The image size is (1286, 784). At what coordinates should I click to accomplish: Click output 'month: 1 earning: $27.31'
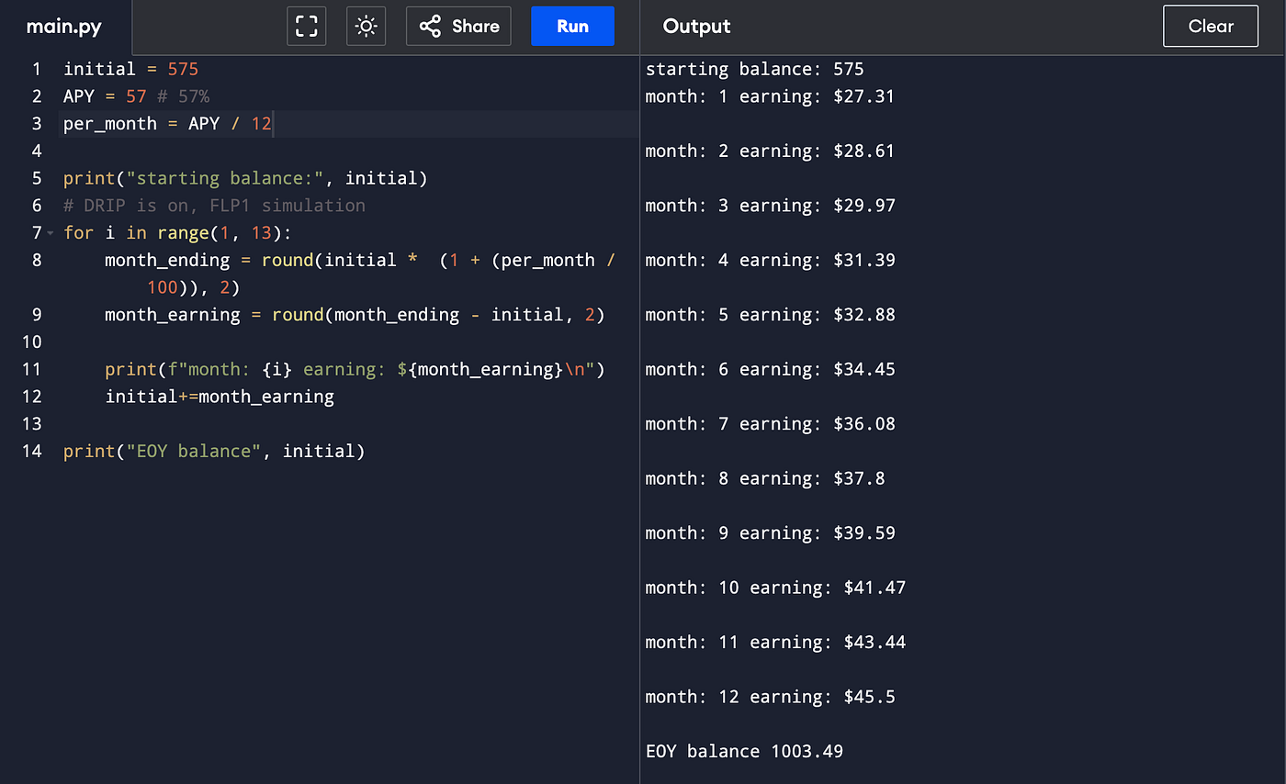click(x=770, y=96)
